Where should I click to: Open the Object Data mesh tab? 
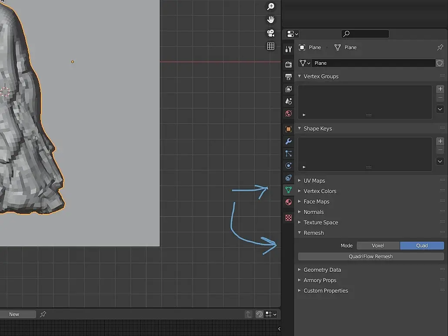(x=289, y=190)
